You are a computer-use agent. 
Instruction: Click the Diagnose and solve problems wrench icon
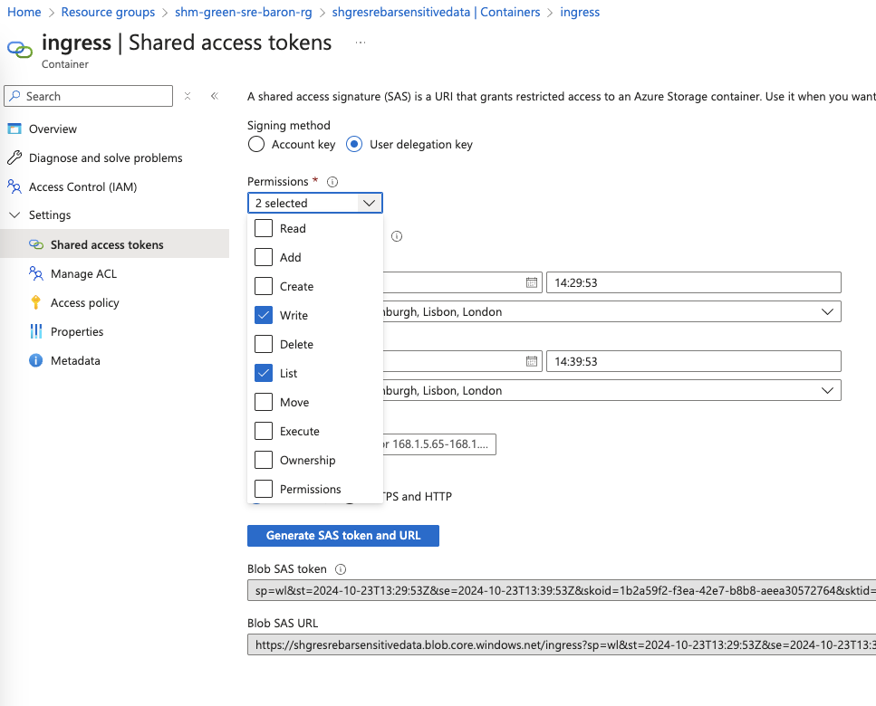click(14, 157)
